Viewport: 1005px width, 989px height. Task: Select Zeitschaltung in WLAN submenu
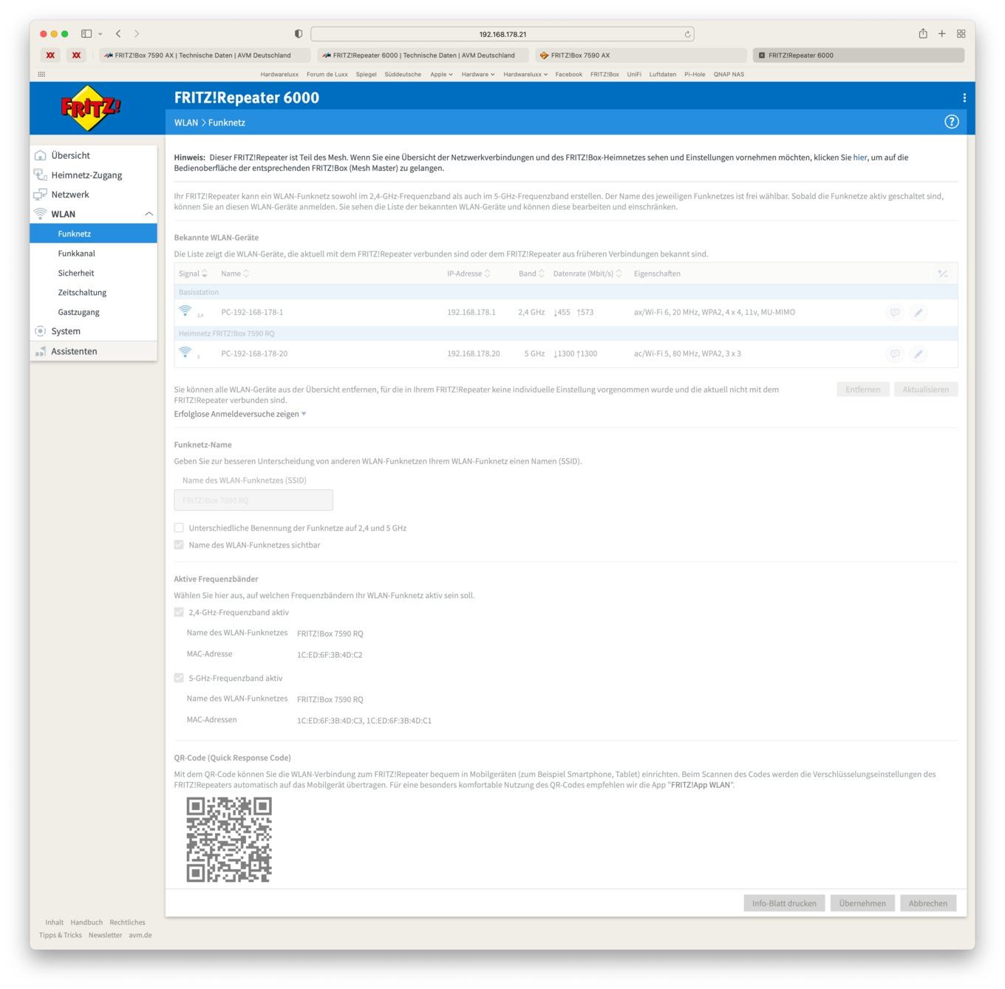click(82, 293)
